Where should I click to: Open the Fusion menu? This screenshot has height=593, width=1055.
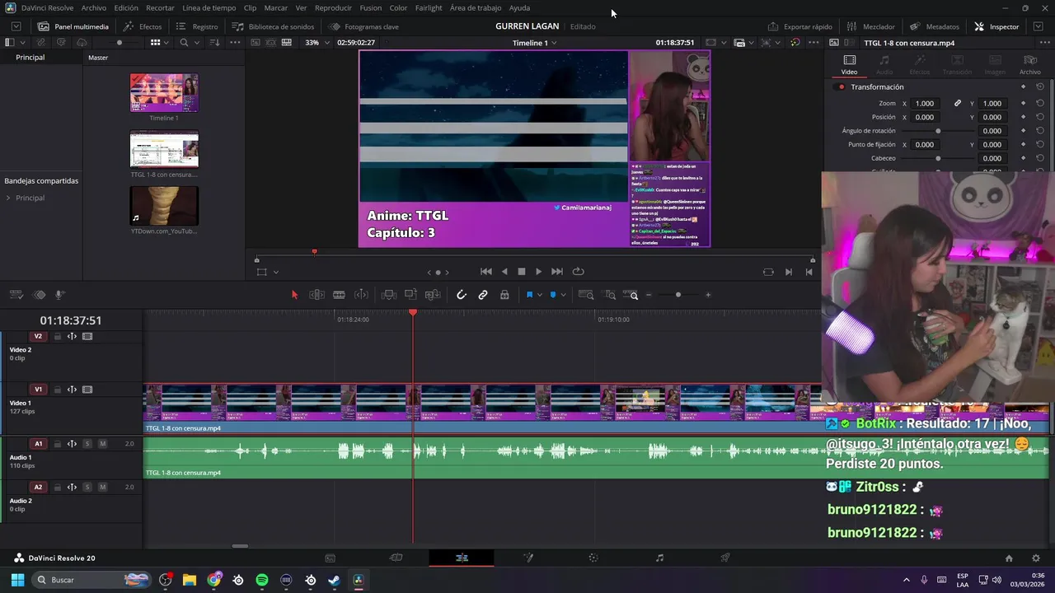[x=371, y=7]
